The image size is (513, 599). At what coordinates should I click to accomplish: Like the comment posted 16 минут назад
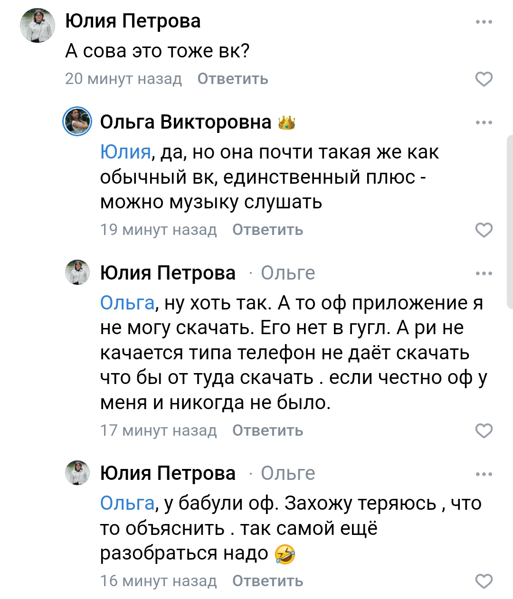tap(484, 581)
